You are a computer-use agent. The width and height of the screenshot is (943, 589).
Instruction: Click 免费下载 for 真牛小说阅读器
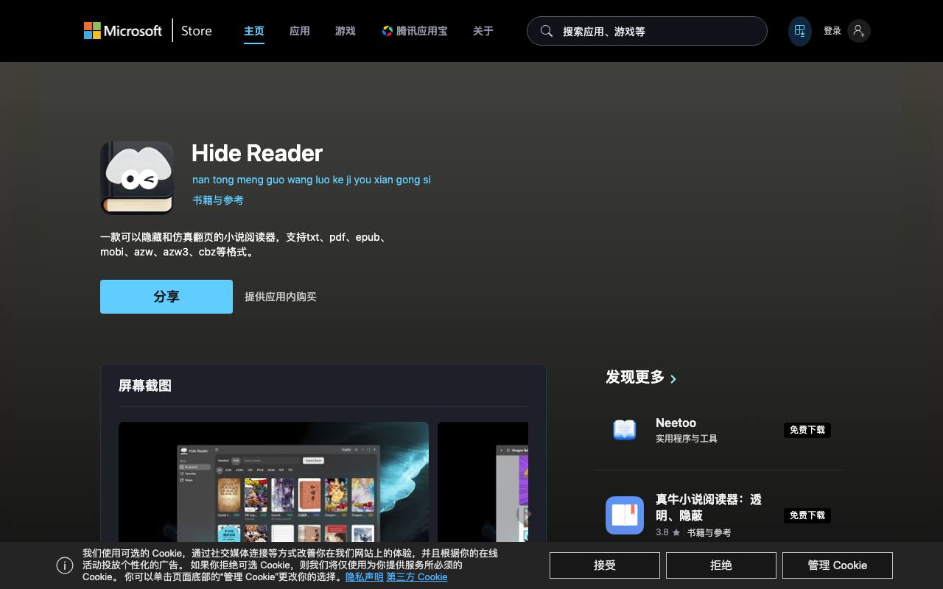click(x=807, y=515)
